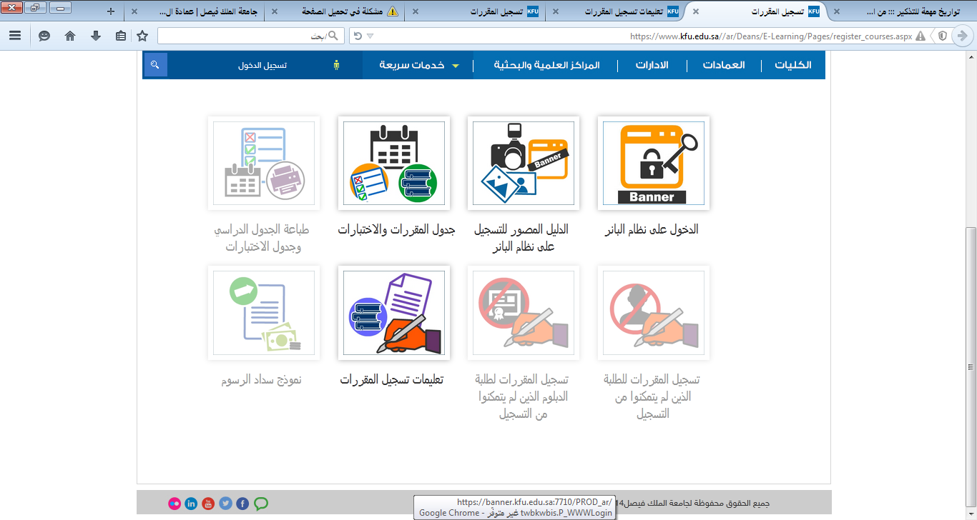Open the الكليات navigation menu item

tap(793, 65)
